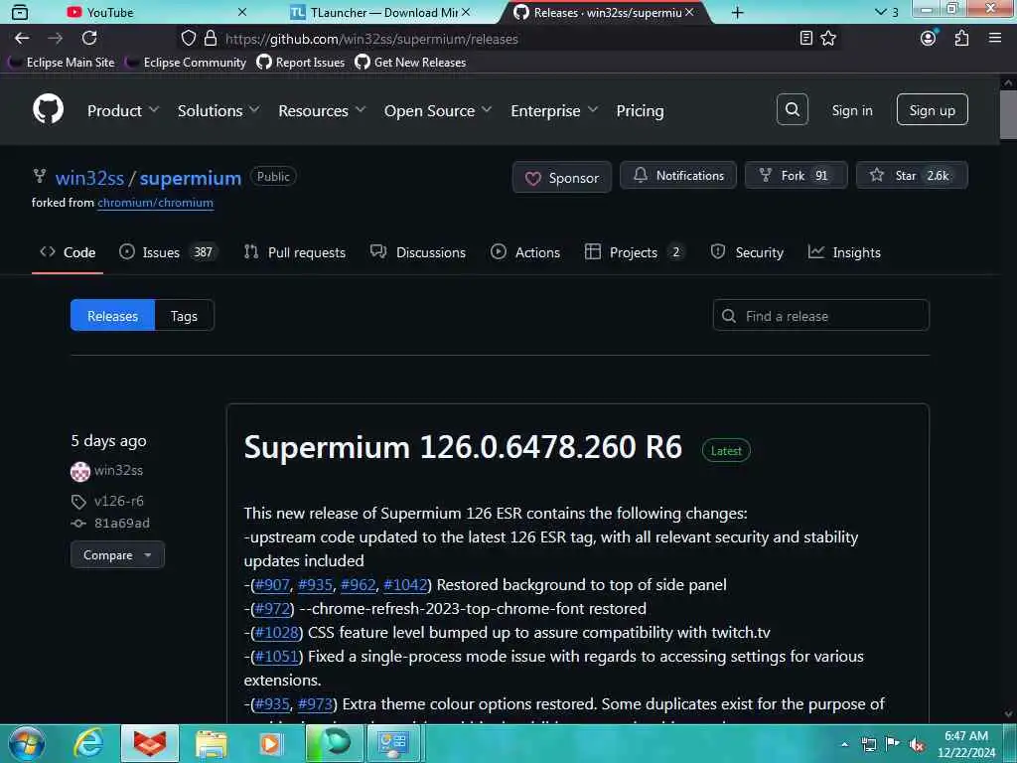Image resolution: width=1017 pixels, height=763 pixels.
Task: Bookmark this page with the star icon
Action: coord(828,39)
